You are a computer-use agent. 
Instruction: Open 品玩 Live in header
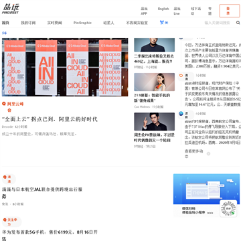click(x=177, y=11)
